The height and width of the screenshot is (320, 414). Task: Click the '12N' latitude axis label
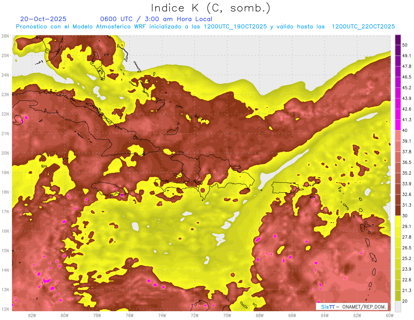click(x=5, y=309)
